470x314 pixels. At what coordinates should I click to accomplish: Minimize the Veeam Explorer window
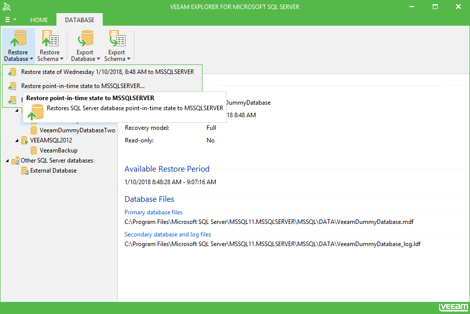412,7
